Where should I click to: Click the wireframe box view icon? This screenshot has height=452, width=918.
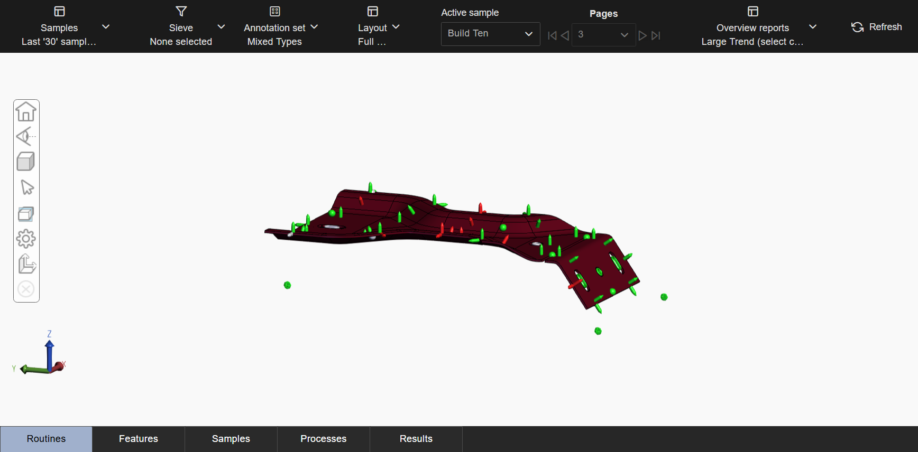(x=26, y=213)
